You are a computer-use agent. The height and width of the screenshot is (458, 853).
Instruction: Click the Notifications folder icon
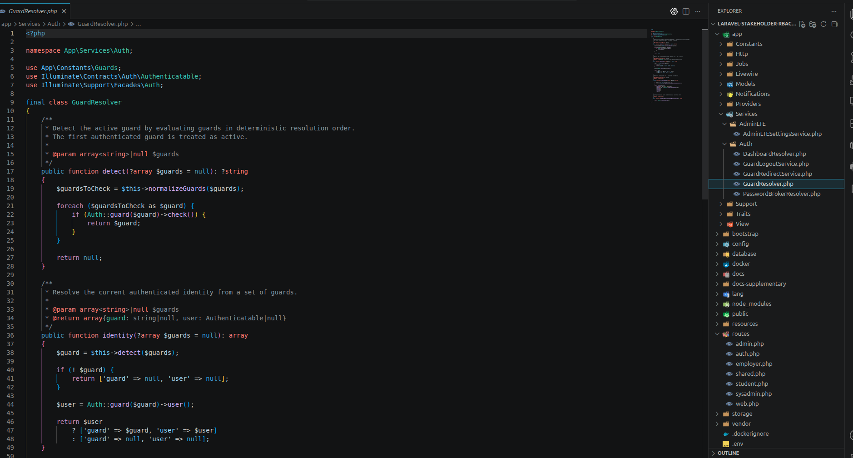click(730, 94)
